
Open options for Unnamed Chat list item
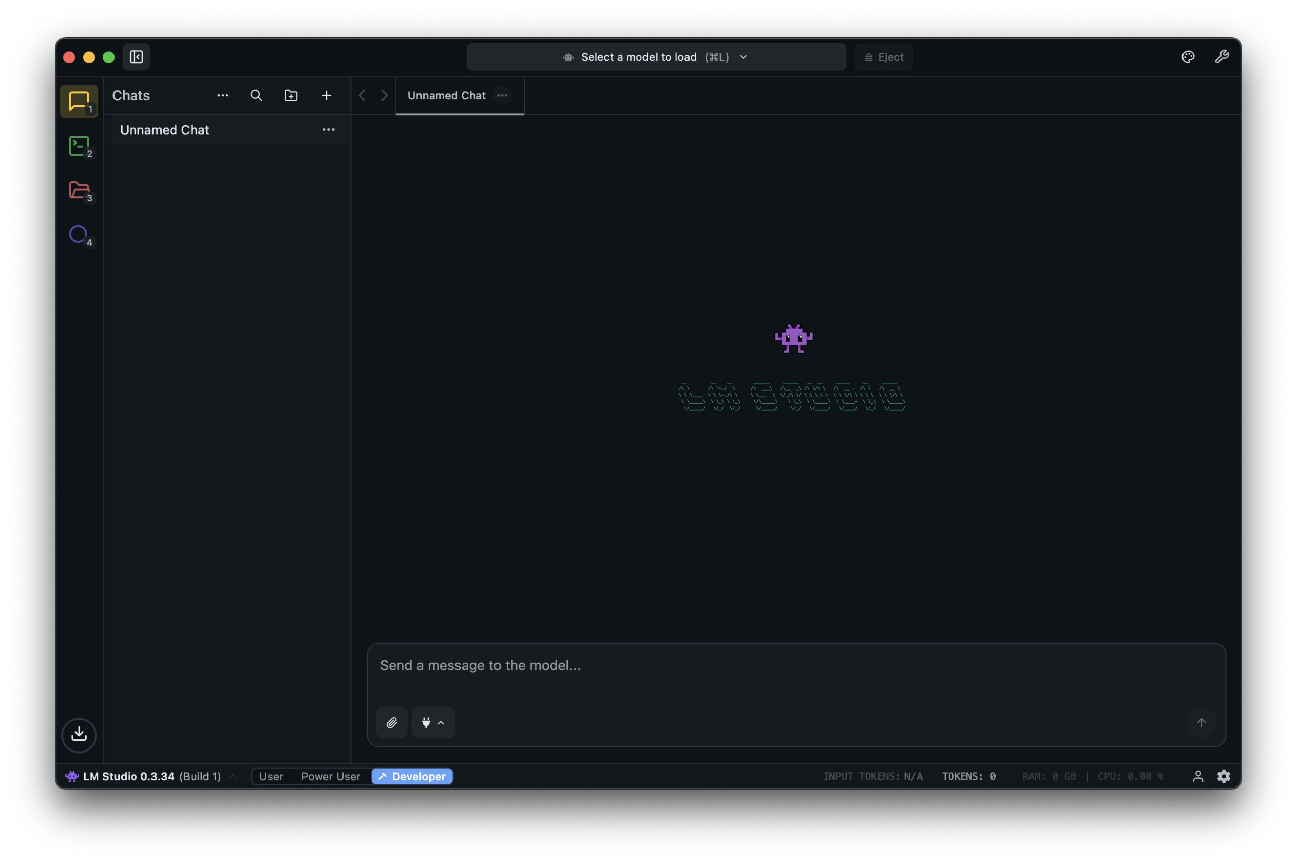329,130
